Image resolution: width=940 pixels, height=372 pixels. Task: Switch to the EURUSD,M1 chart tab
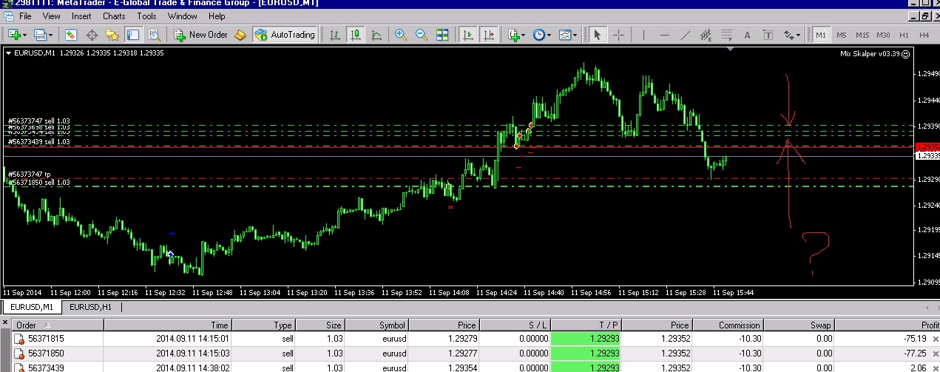tap(30, 307)
